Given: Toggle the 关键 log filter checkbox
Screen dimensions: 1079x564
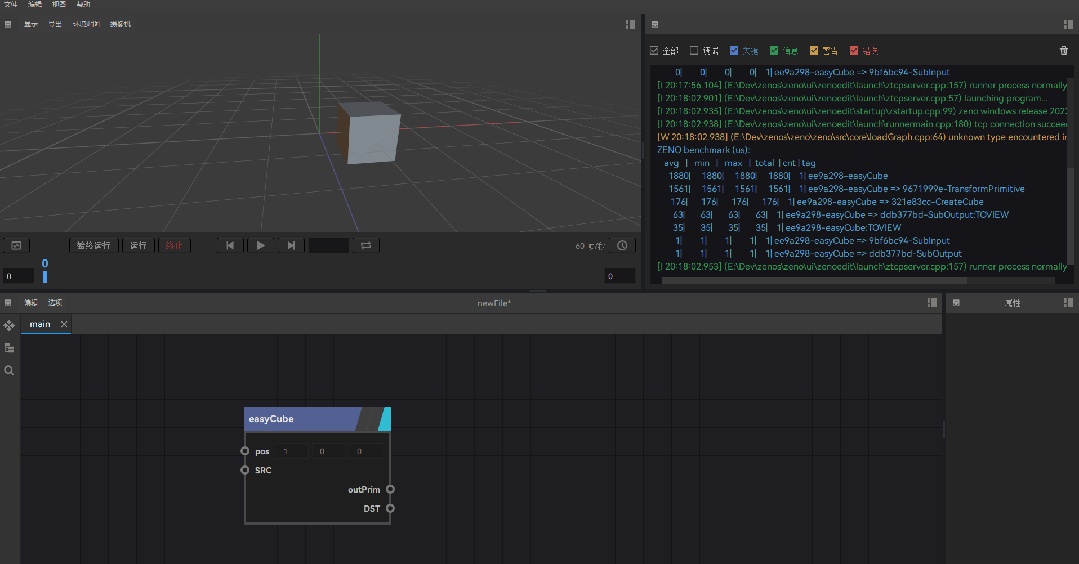Looking at the screenshot, I should (734, 51).
